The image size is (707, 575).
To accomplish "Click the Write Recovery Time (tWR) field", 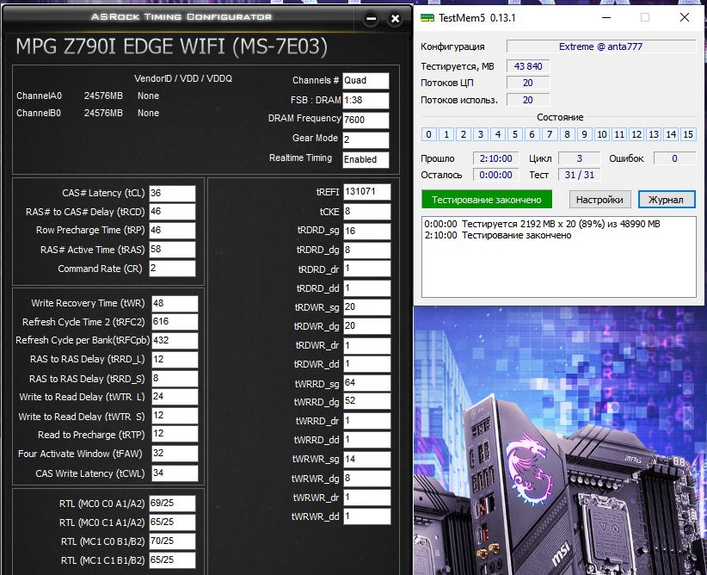I will coord(175,304).
